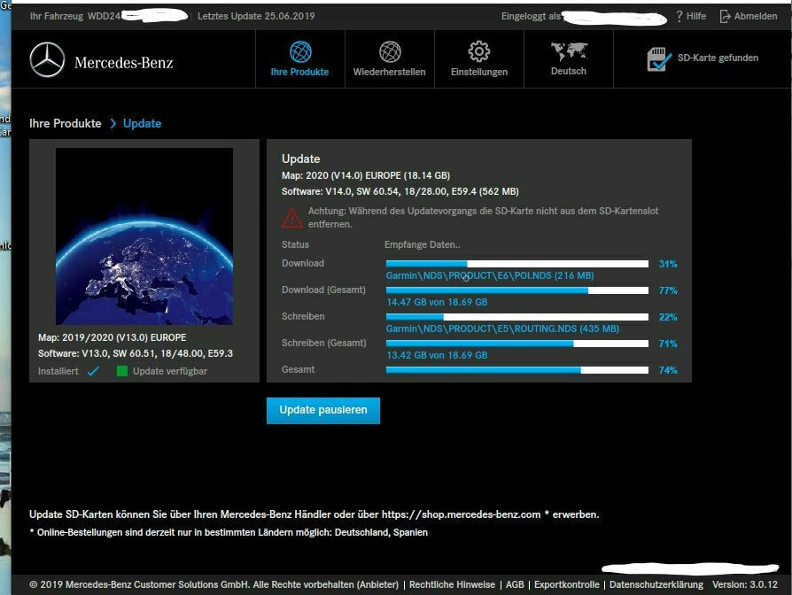Click the blue Installiert checkmark
792x595 pixels.
pyautogui.click(x=93, y=371)
